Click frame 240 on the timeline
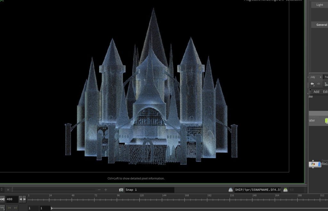328x211 pixels. 254,196
